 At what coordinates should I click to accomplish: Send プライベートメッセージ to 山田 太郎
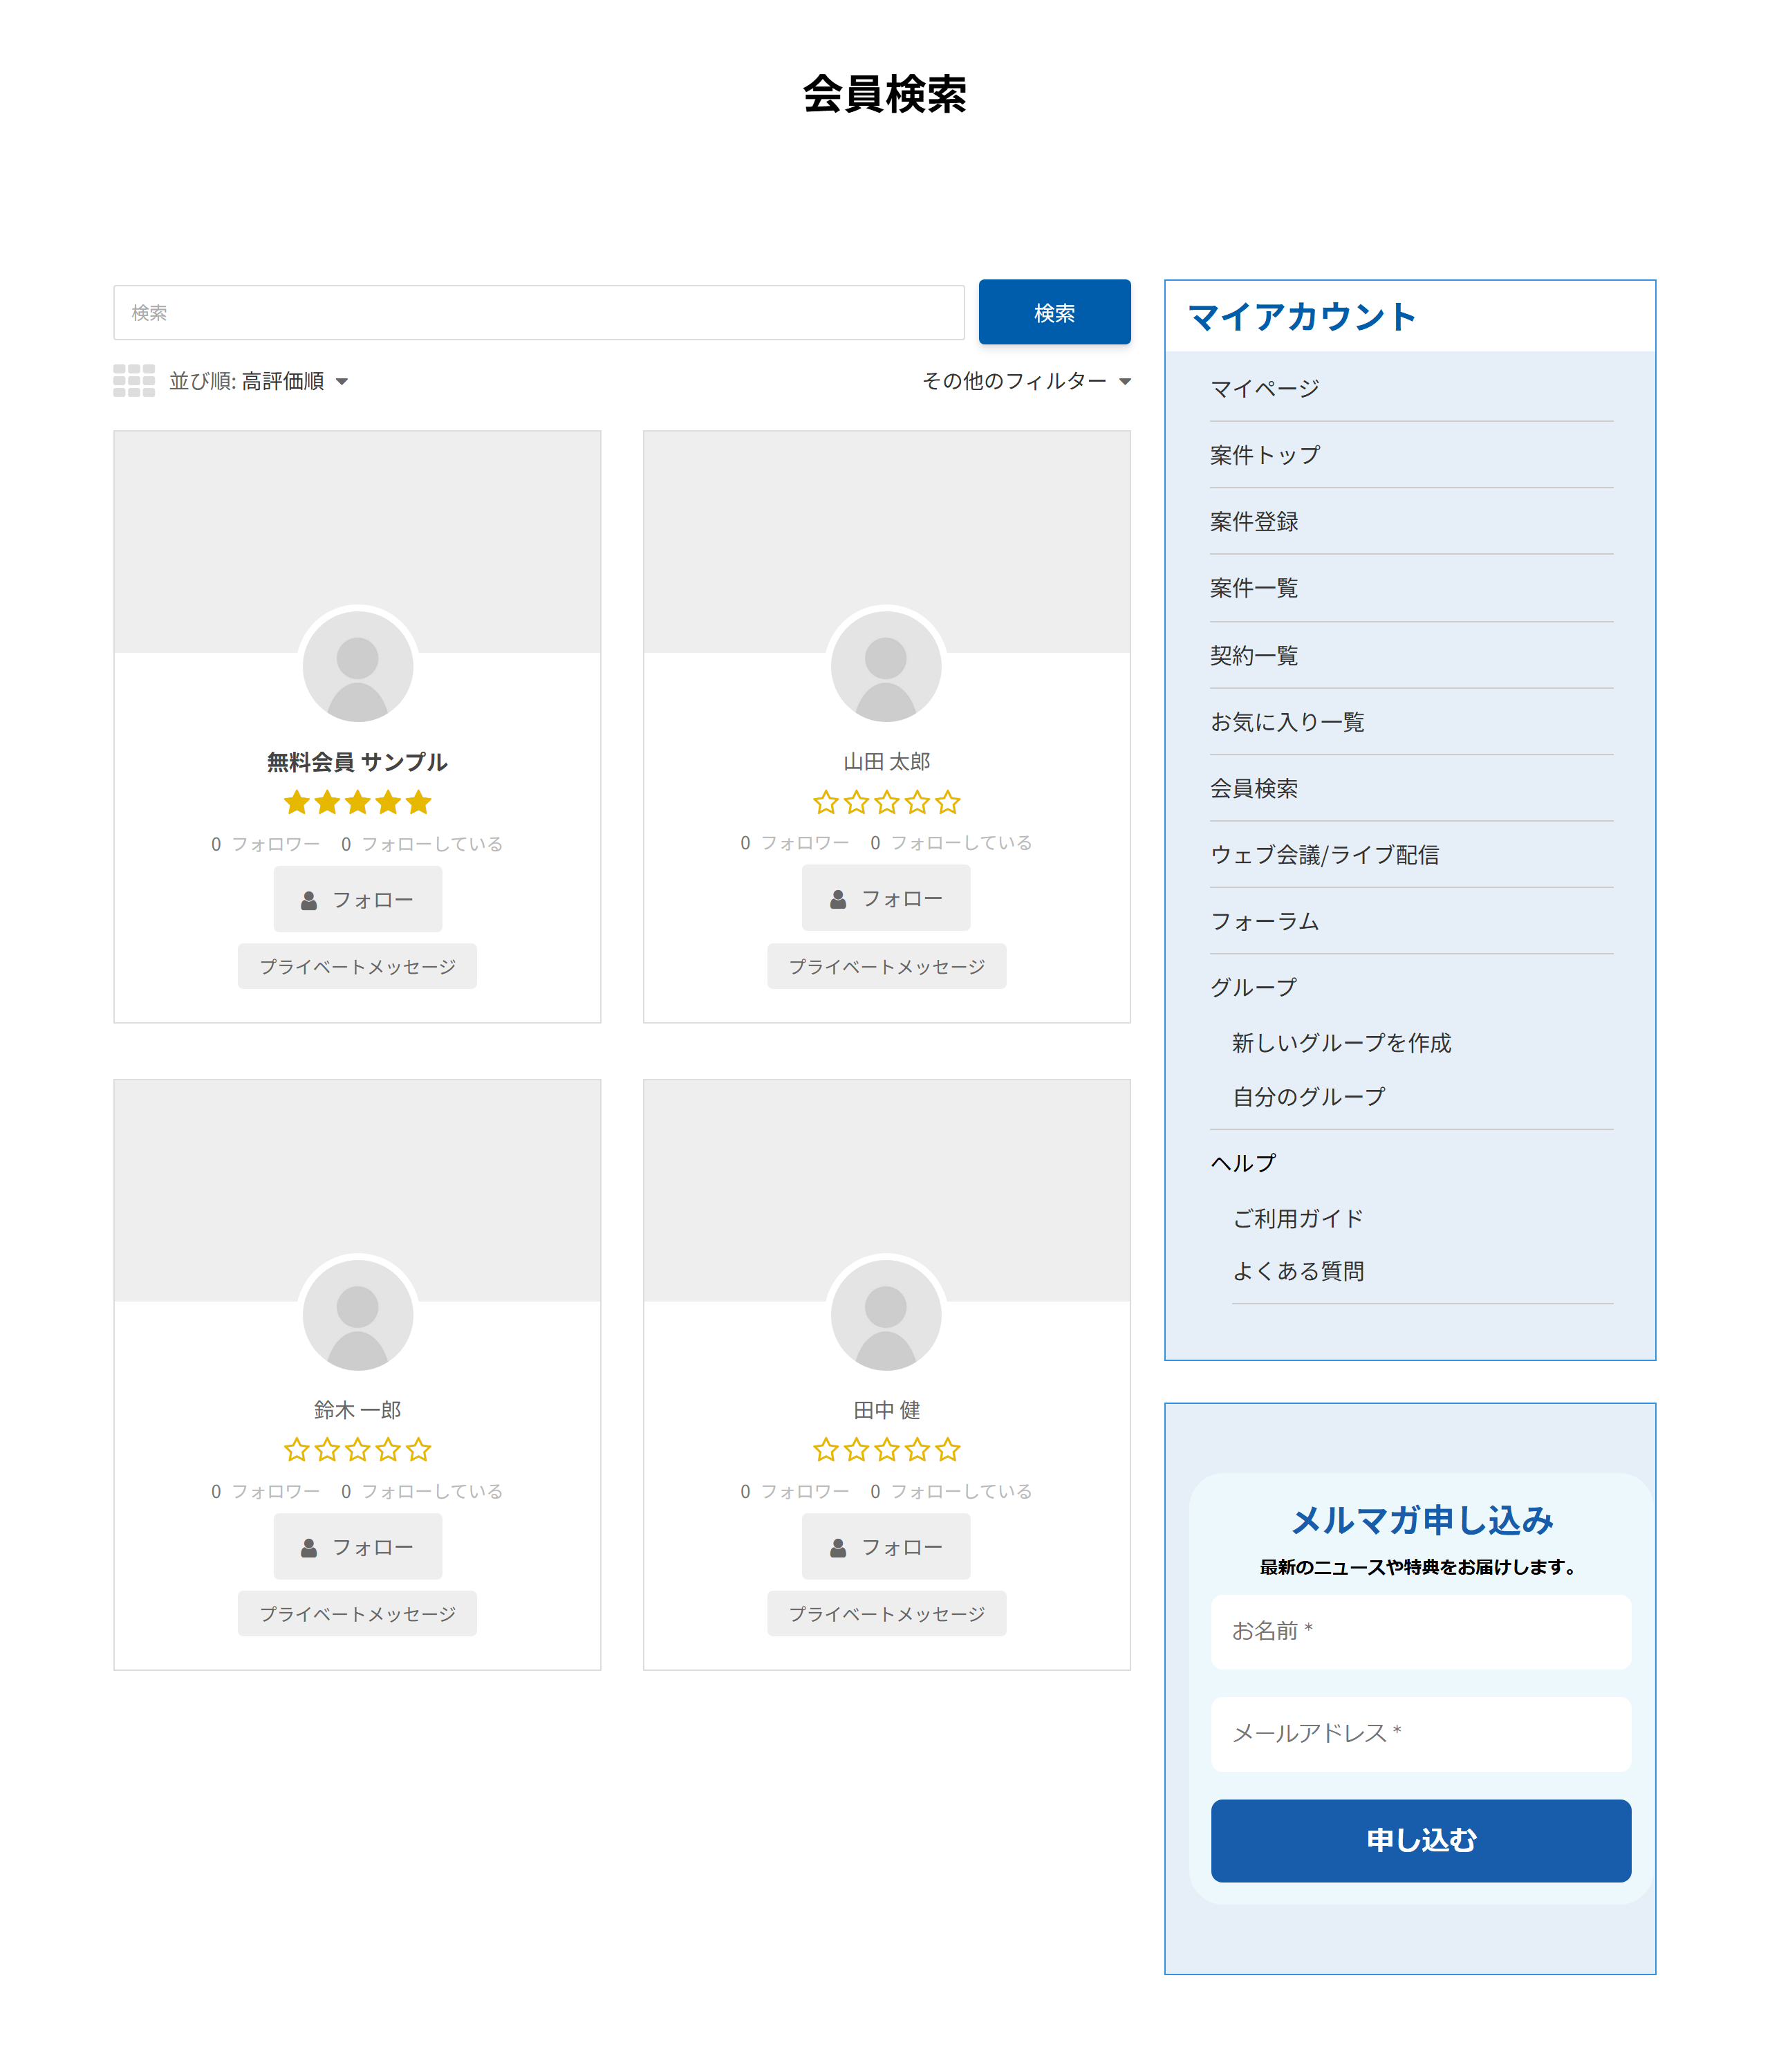886,967
